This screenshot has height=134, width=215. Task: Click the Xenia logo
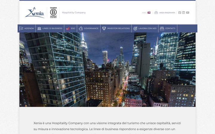click(35, 13)
